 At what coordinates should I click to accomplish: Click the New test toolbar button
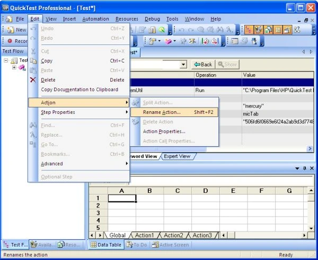[x=16, y=30]
